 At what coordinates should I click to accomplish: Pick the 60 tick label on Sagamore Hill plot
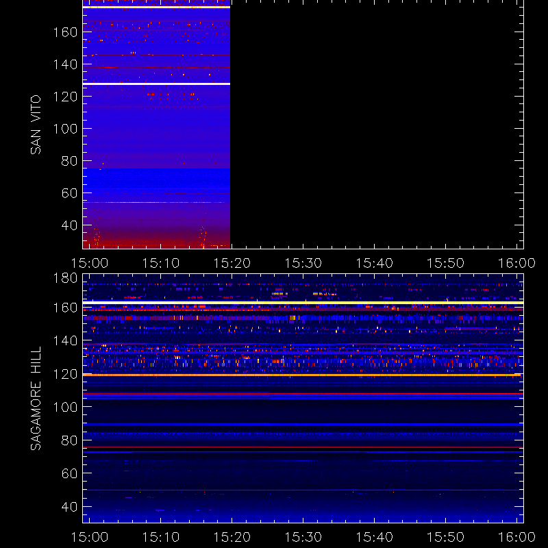coord(69,473)
